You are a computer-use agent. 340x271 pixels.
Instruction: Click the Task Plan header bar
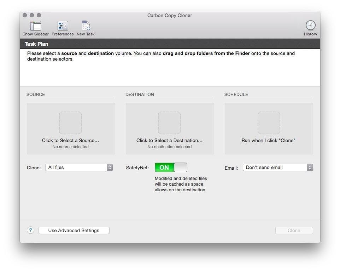[x=170, y=44]
